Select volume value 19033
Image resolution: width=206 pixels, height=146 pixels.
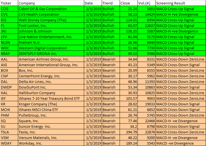146,104
